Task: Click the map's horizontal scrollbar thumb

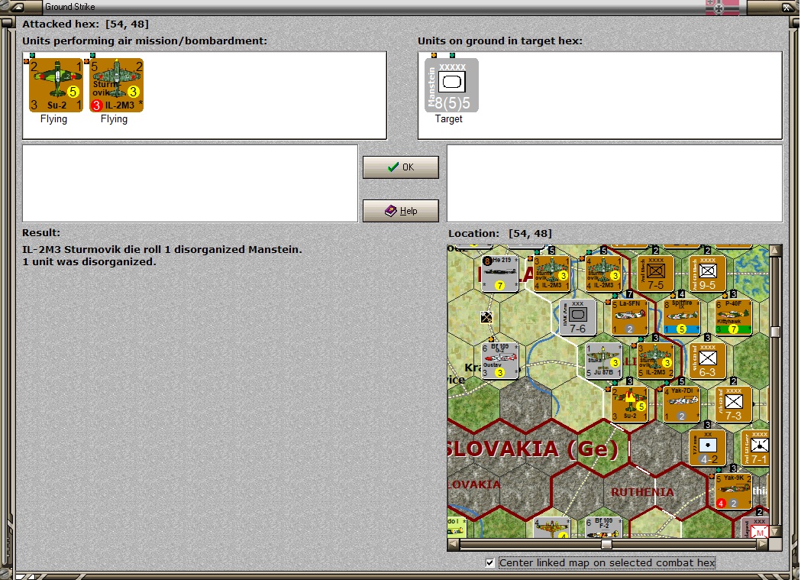Action: (606, 544)
